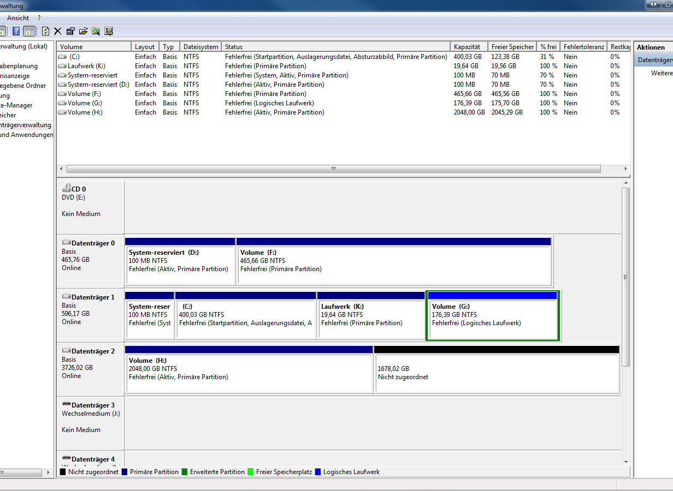This screenshot has width=673, height=491.
Task: Select Freigegebene Ordner tree item
Action: [x=23, y=86]
